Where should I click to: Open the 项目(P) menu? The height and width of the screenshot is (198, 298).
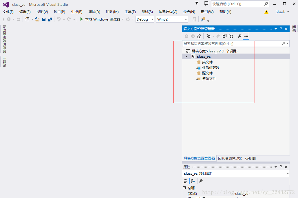pos(59,12)
